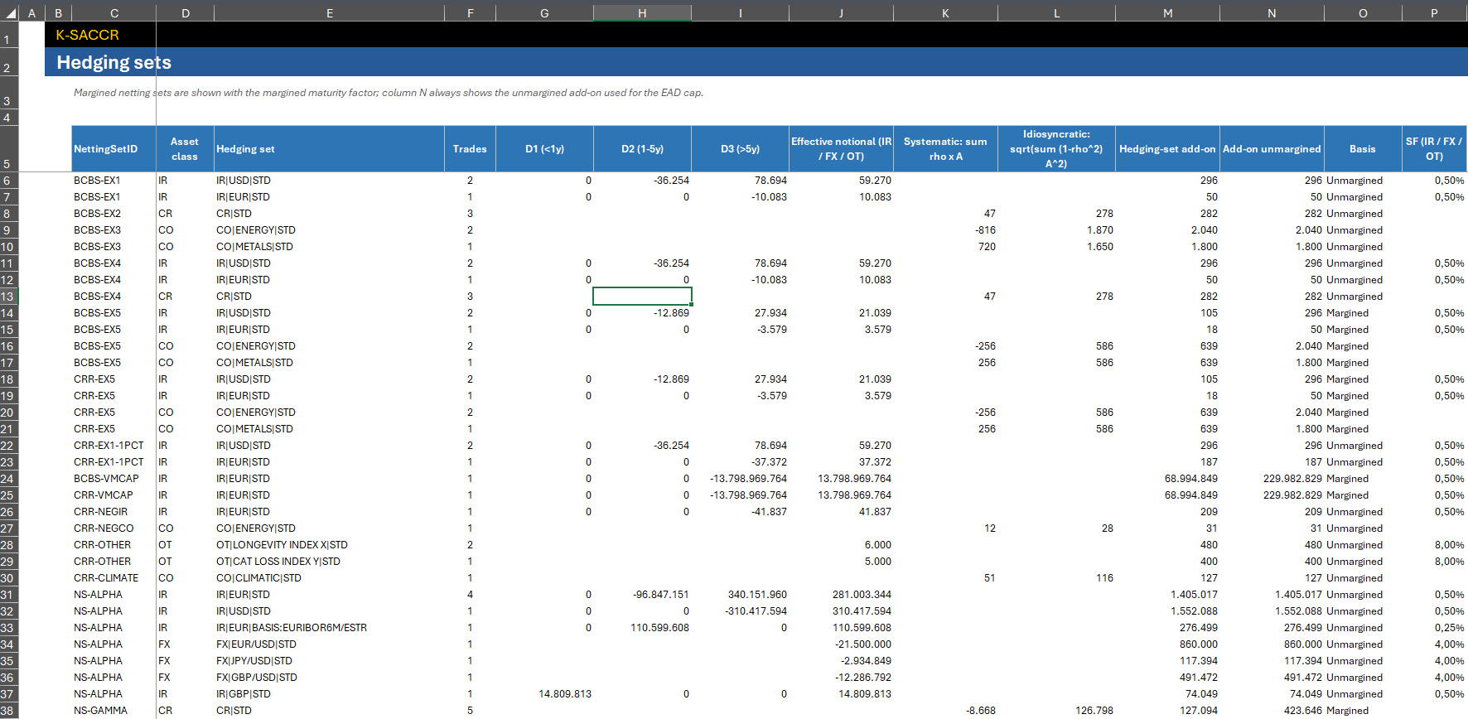Viewport: 1468px width, 719px height.
Task: Select the value '-8.668' in Systematic column
Action: click(x=945, y=711)
